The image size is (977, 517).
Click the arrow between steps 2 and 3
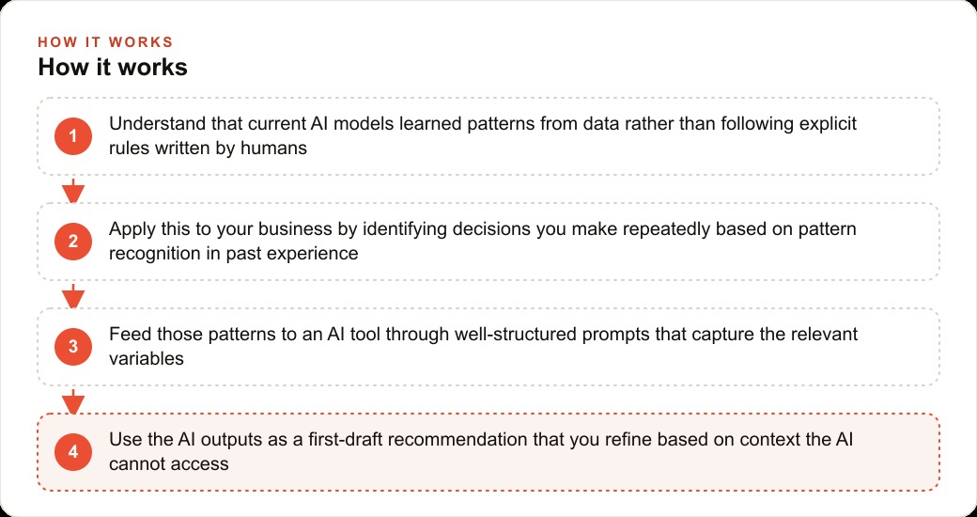(73, 295)
